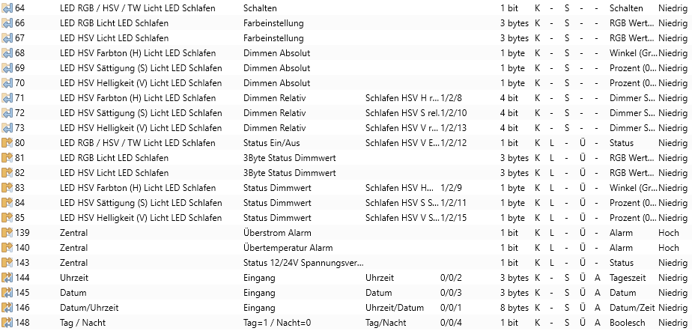Viewport: 692px width, 334px height.
Task: Click group address 1/2/15
Action: [x=453, y=218]
